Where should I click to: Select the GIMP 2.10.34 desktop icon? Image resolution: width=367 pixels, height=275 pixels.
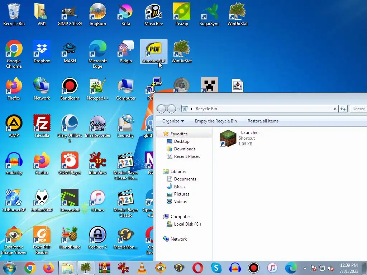tap(70, 14)
